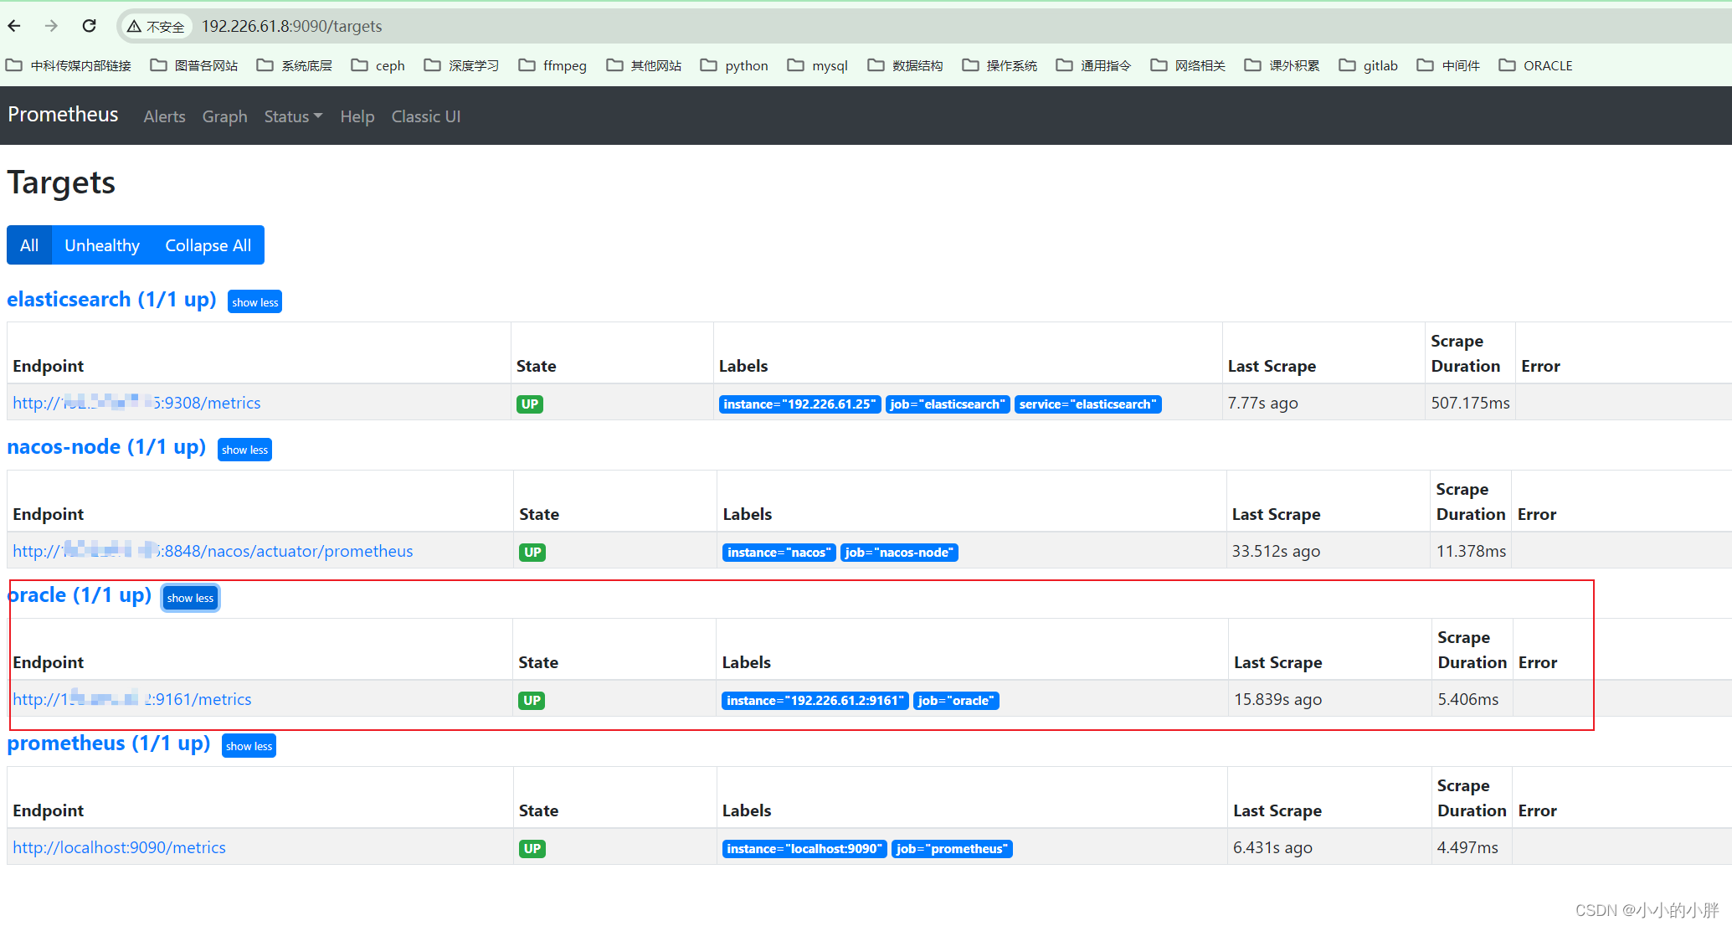Open the python bookmark folder
The width and height of the screenshot is (1732, 926).
[x=734, y=65]
